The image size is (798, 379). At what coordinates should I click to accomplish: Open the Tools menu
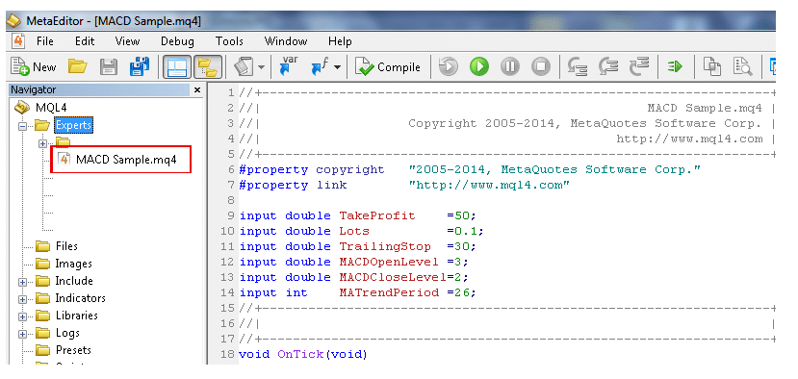pos(229,41)
